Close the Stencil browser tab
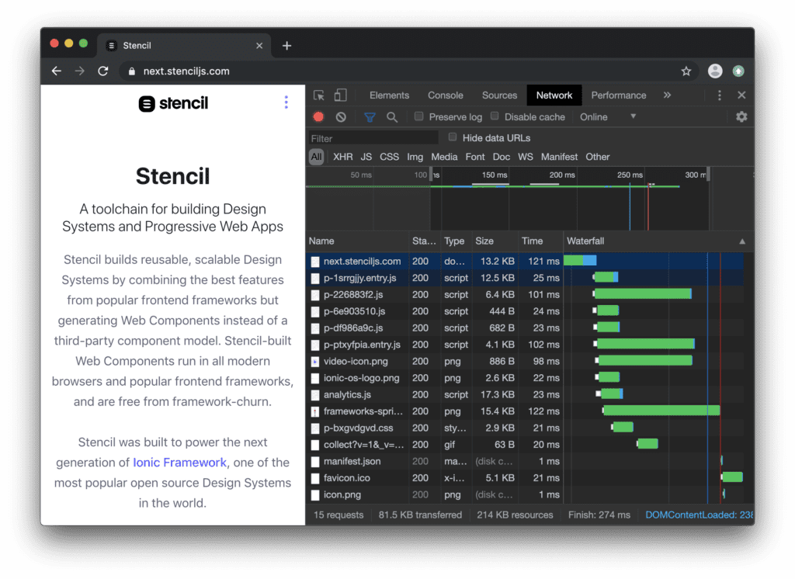 [259, 46]
